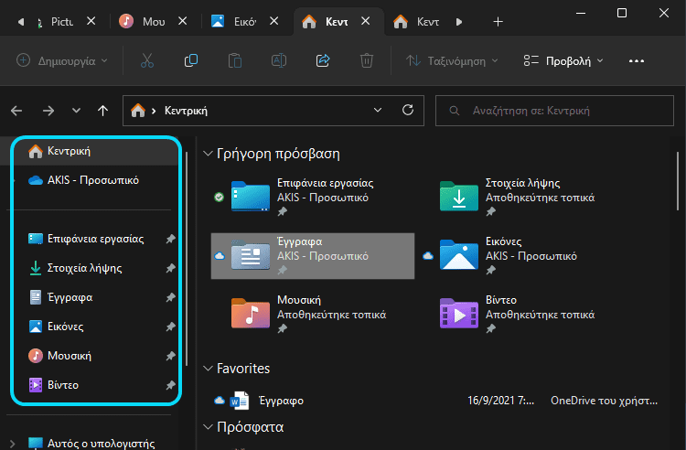
Task: Close the Μου music tab
Action: (x=182, y=21)
